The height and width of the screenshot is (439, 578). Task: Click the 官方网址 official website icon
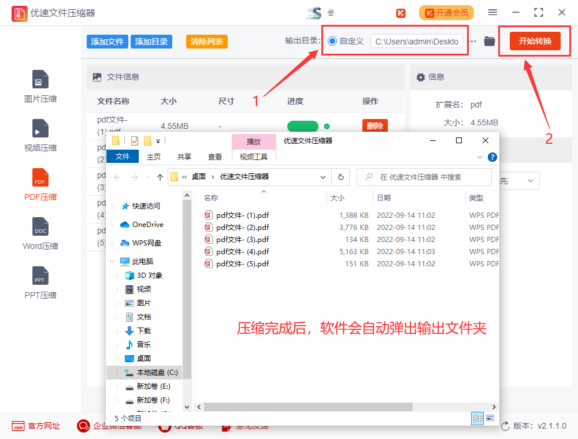point(18,426)
